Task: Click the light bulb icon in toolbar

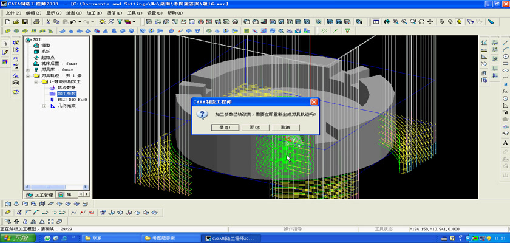Action: point(103,22)
